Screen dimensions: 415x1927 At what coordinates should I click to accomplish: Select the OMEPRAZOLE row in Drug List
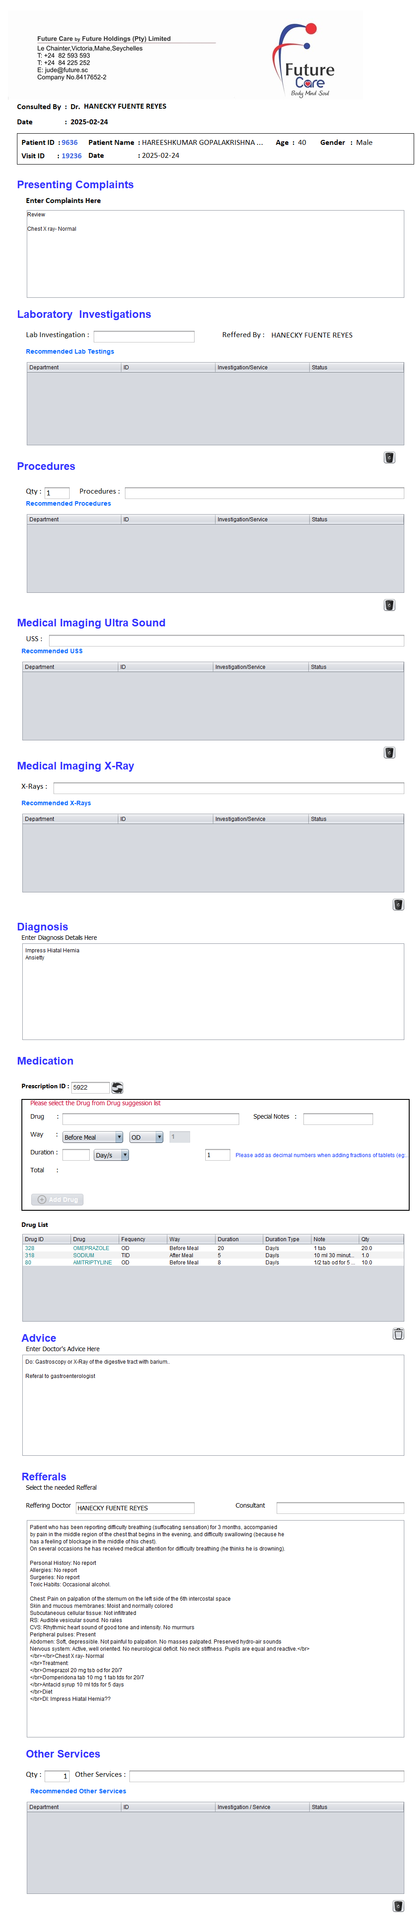pyautogui.click(x=91, y=1248)
